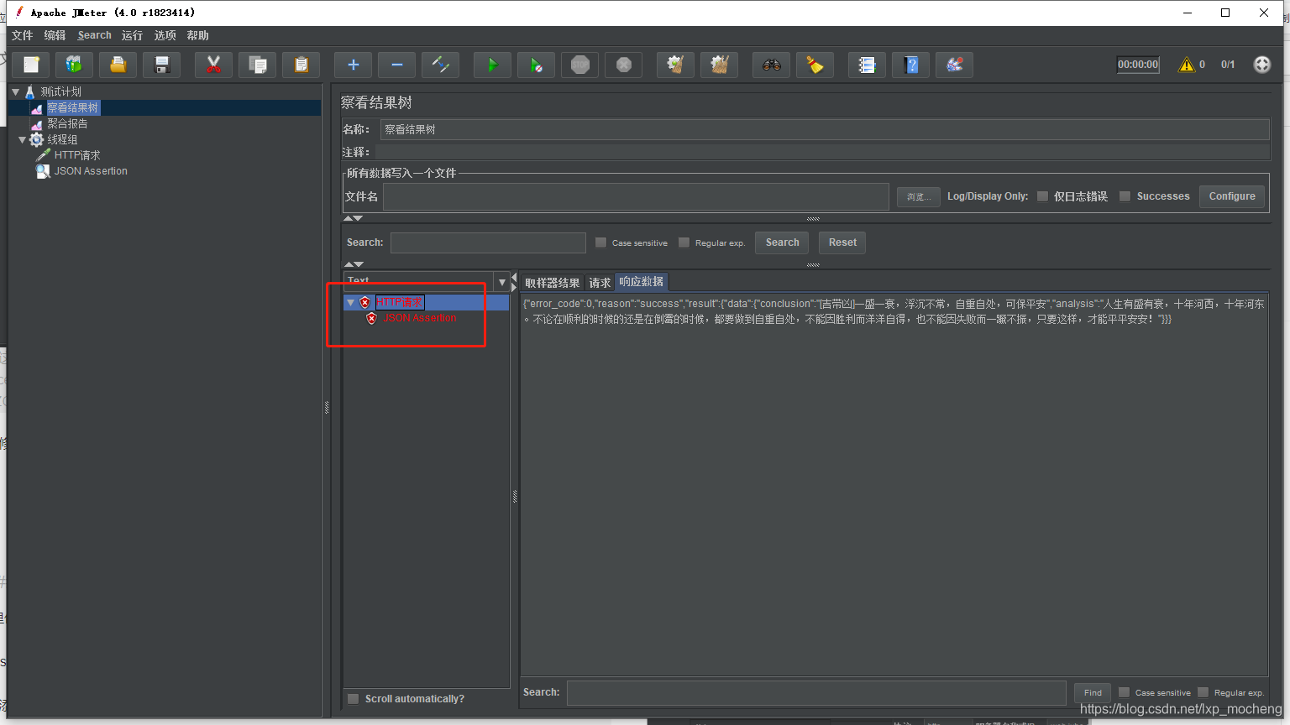This screenshot has height=725, width=1290.
Task: Click the Toggle enable/disable toolbar icon
Action: [440, 65]
